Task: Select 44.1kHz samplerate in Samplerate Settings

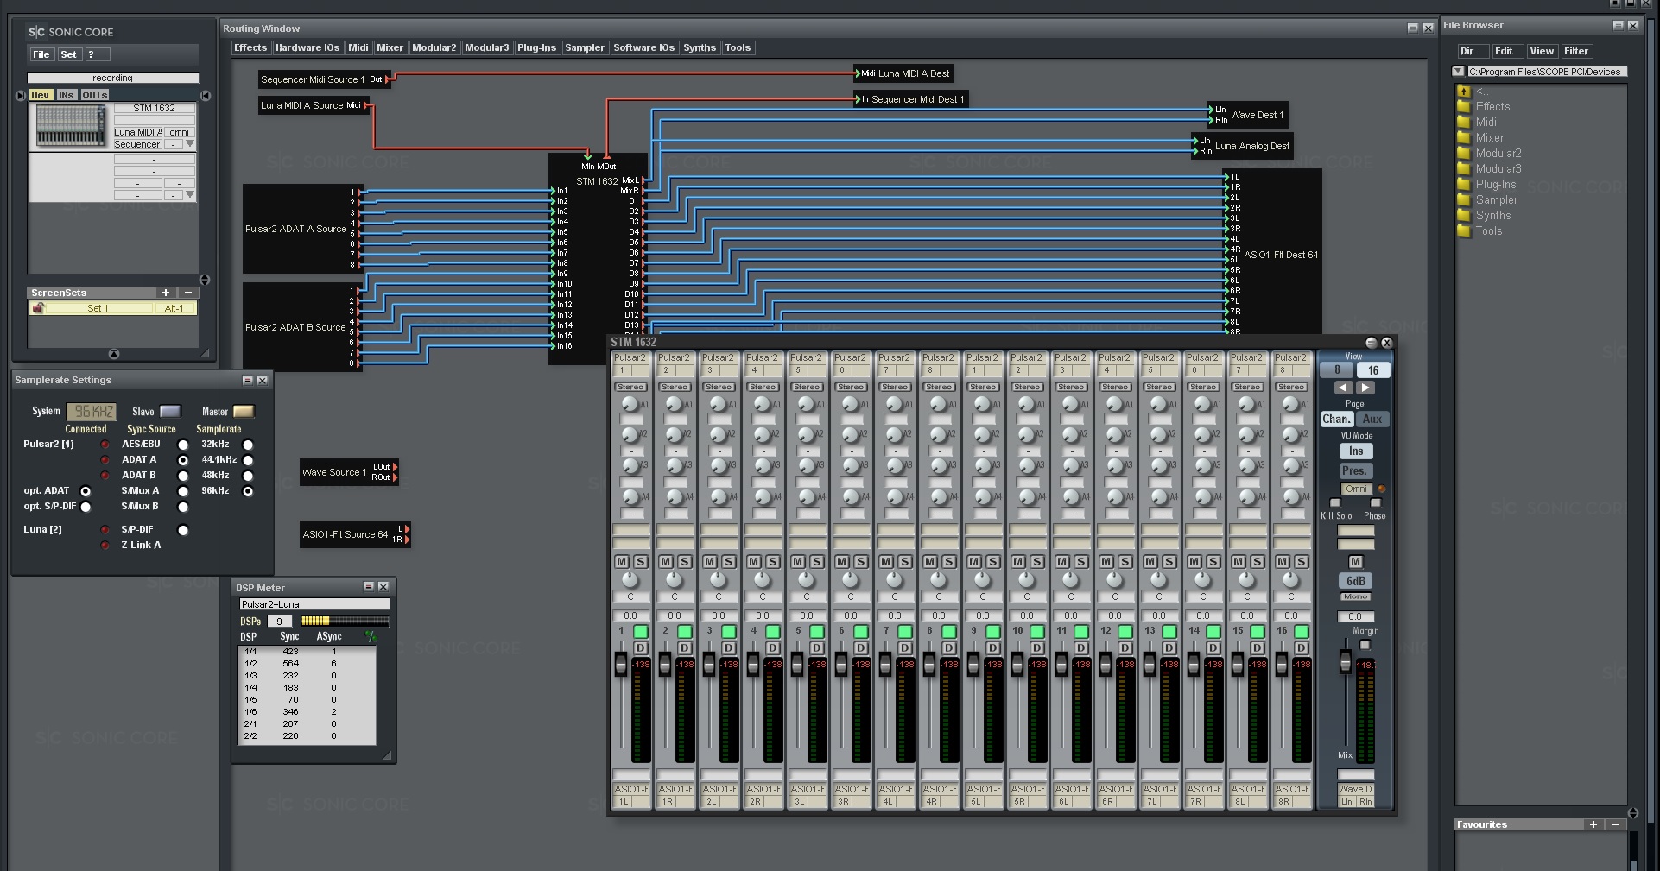Action: tap(248, 460)
